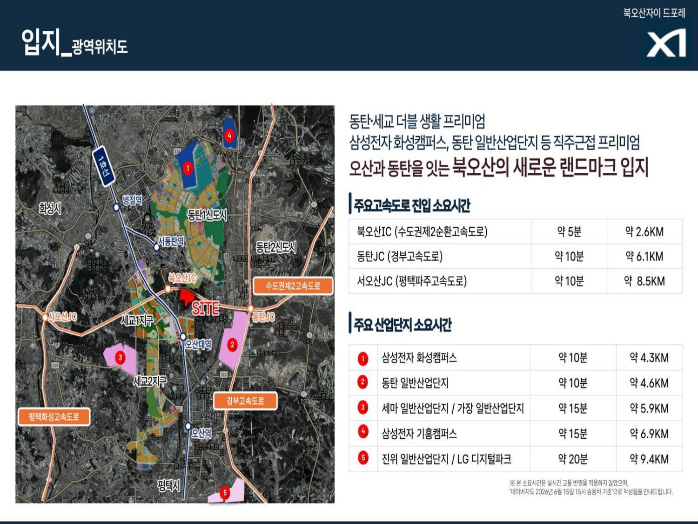Click the 약 2.6KM cell

click(x=644, y=231)
